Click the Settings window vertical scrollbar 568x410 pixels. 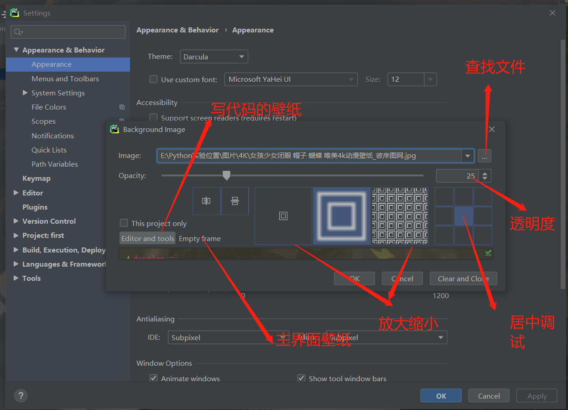click(x=563, y=164)
